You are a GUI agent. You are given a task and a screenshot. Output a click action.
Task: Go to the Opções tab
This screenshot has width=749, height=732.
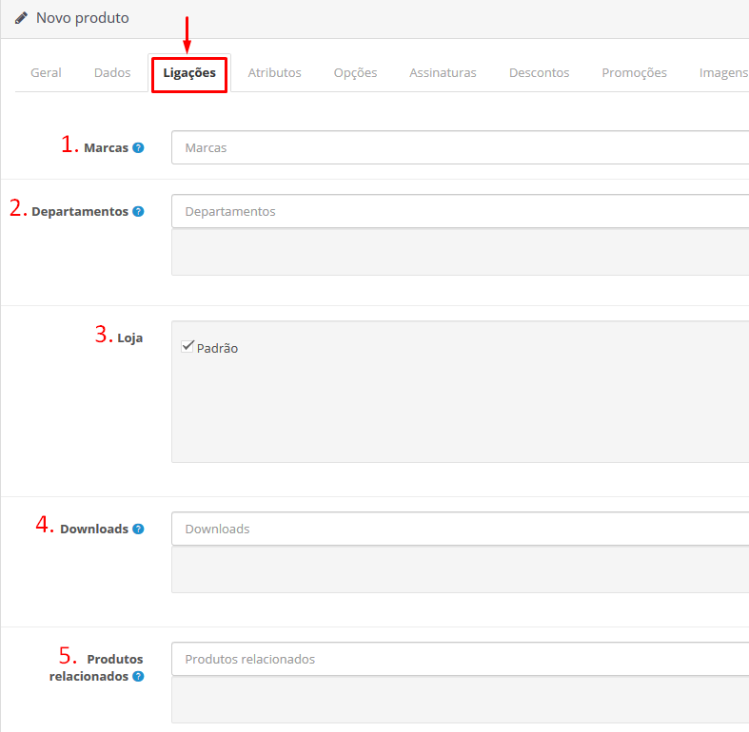coord(355,73)
